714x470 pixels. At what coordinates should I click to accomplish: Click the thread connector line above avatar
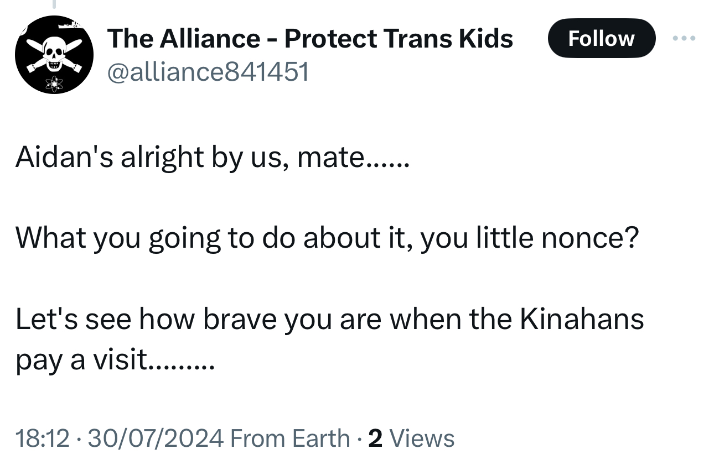tap(54, 4)
